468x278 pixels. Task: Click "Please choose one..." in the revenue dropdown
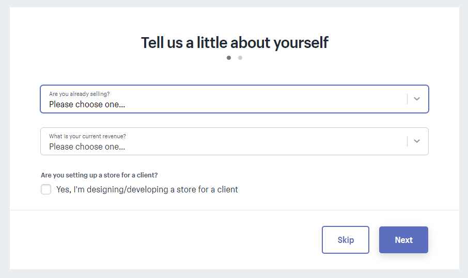tap(87, 146)
